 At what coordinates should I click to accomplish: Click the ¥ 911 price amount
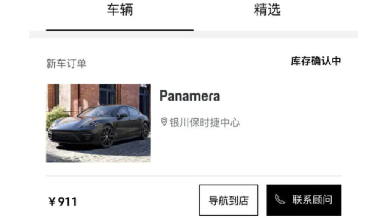[63, 201]
